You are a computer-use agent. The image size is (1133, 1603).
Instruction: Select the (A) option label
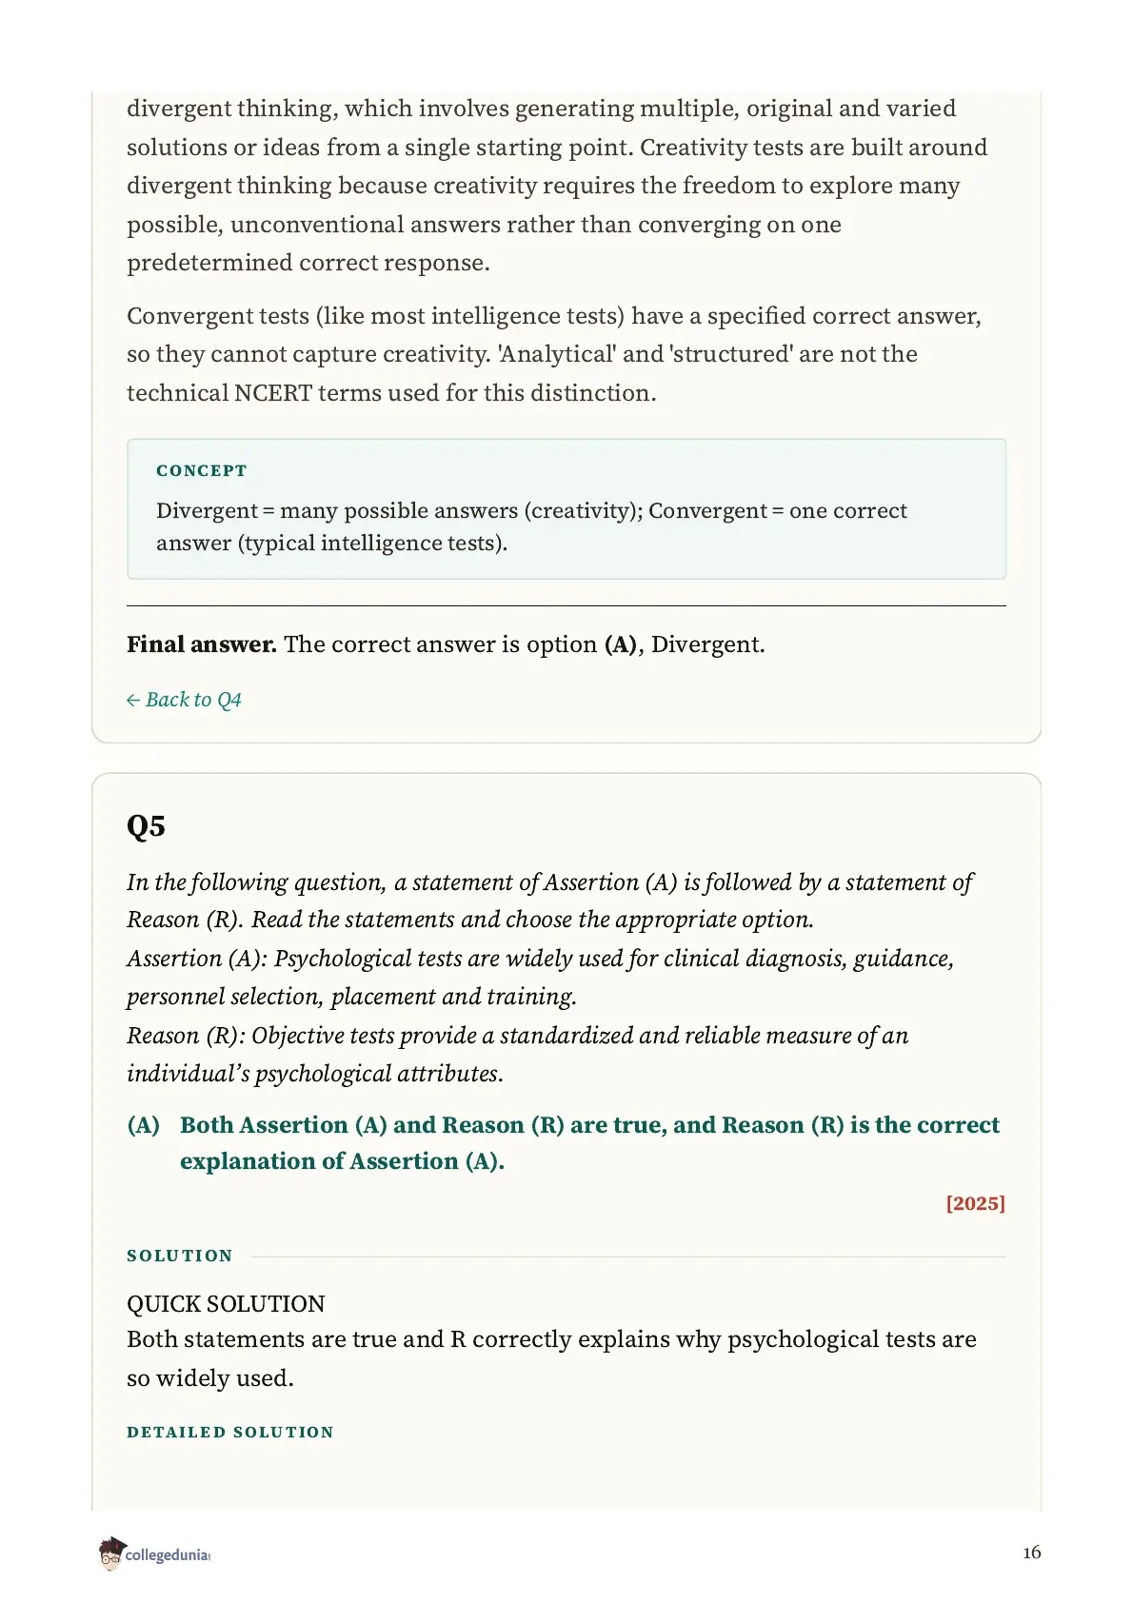click(x=144, y=1125)
